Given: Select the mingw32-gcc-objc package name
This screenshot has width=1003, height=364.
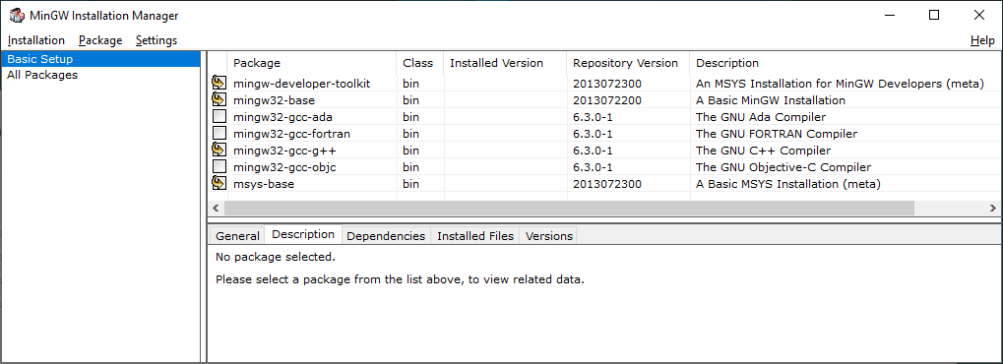Looking at the screenshot, I should point(284,167).
